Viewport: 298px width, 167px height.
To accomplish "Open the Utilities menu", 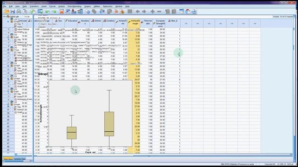I will [97, 6].
